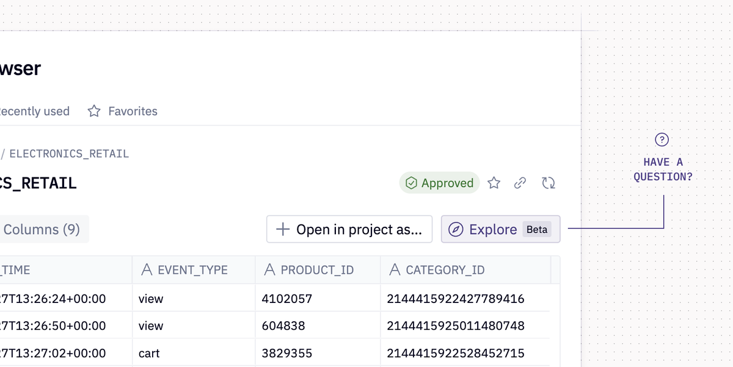733x367 pixels.
Task: Click the favorite star icon beside Approved
Action: click(x=494, y=183)
